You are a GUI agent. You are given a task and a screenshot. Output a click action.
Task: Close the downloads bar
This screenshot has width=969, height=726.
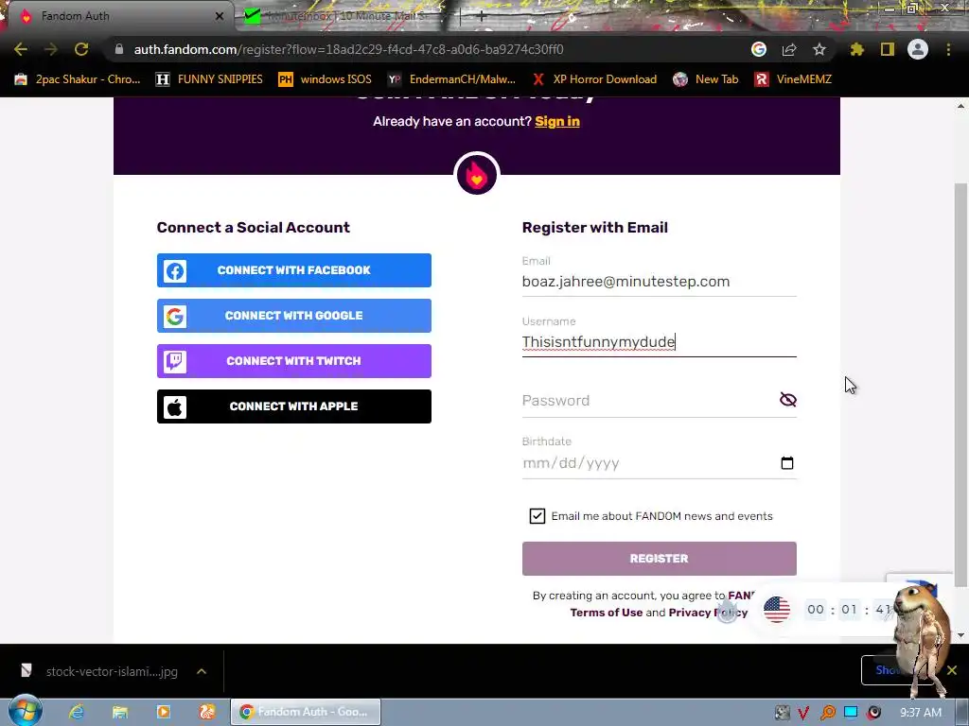tap(952, 670)
